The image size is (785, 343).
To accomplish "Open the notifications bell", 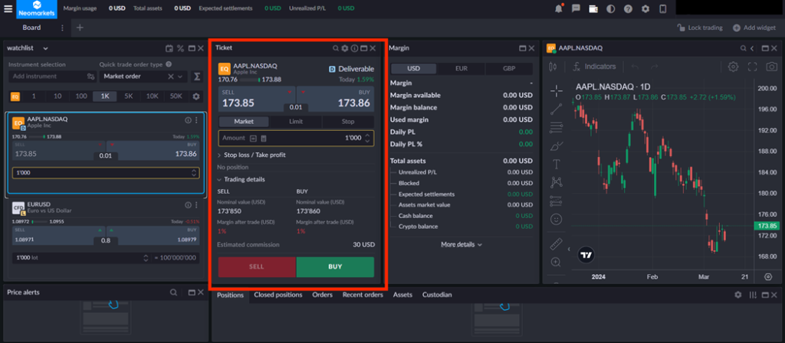I will pos(557,8).
